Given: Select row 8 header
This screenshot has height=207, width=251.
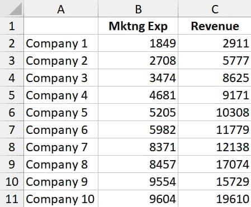Looking at the screenshot, I should 12,147.
